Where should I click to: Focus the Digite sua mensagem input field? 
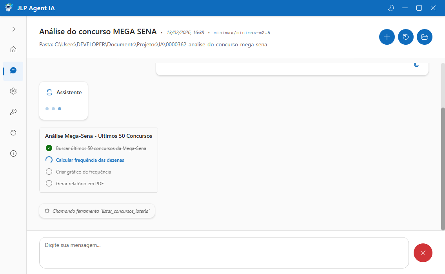point(223,252)
